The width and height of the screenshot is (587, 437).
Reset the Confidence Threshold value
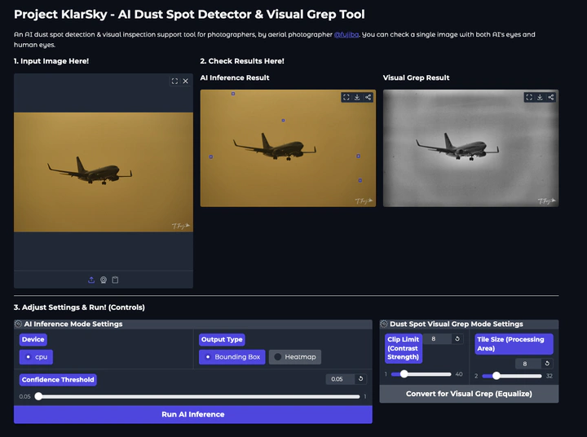(x=360, y=379)
